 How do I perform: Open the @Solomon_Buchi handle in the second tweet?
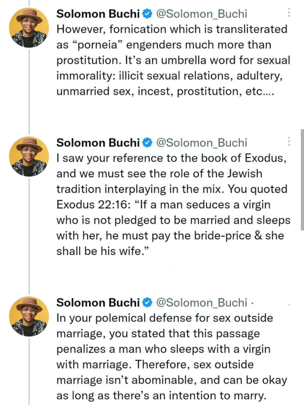click(x=202, y=143)
